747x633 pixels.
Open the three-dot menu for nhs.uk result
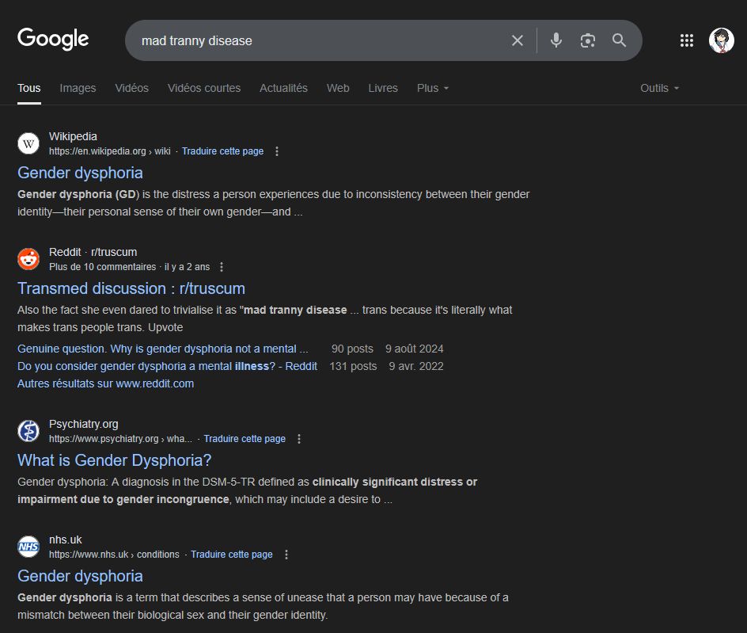286,555
